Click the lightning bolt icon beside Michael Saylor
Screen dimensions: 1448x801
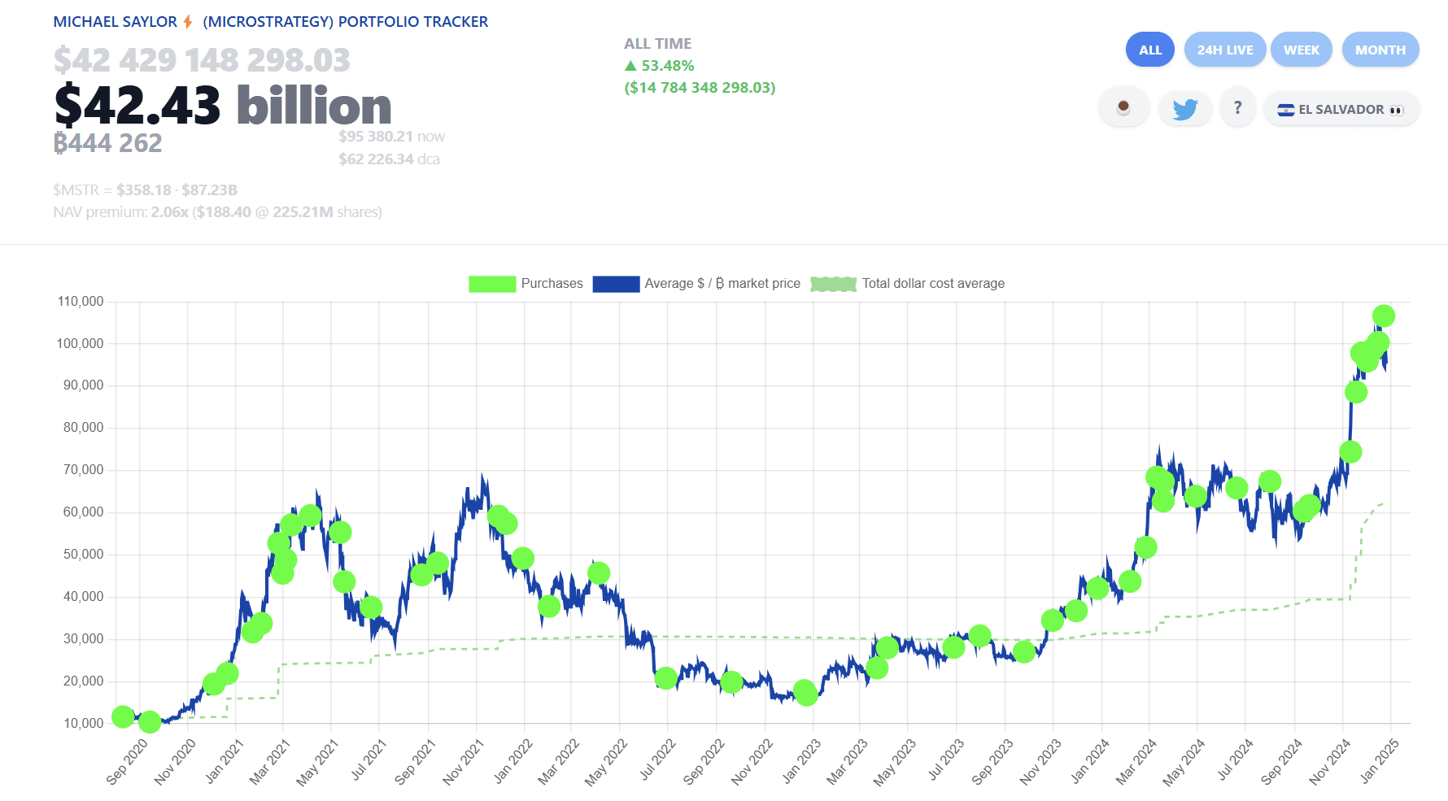tap(188, 22)
